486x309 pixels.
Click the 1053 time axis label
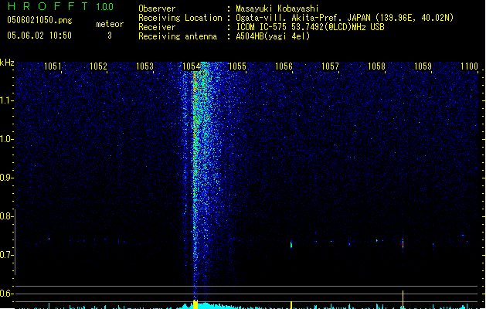(x=144, y=66)
